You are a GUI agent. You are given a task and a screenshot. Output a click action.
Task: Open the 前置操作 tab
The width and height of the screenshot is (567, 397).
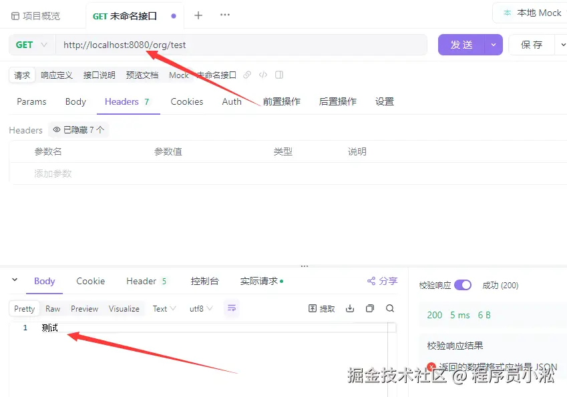coord(282,101)
